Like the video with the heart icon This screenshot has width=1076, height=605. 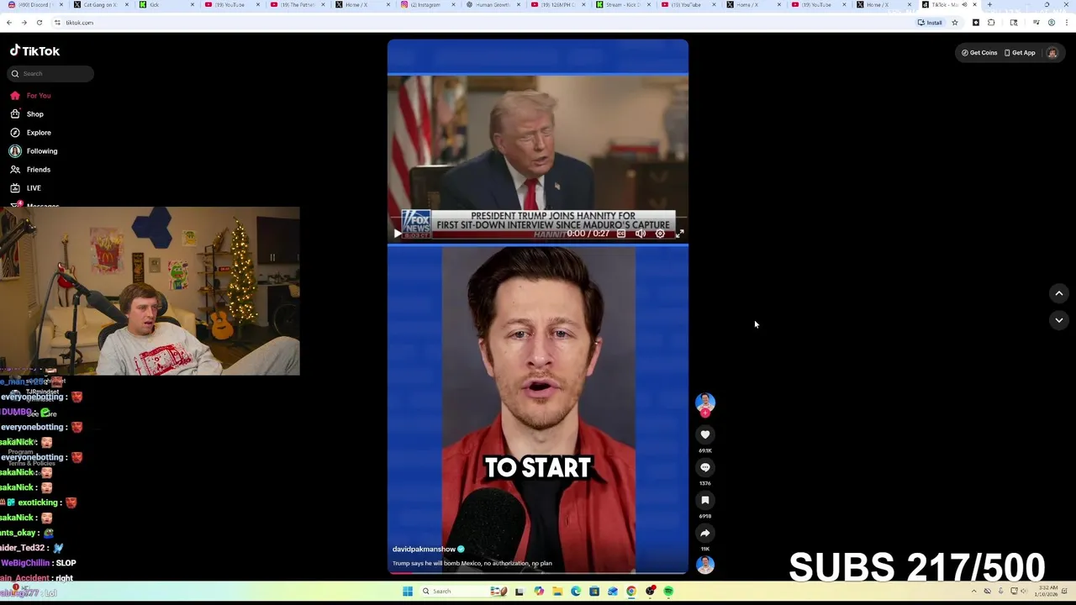(705, 434)
